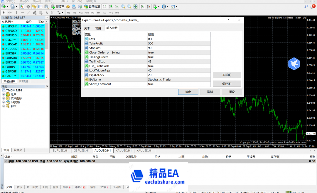Toggle the chart shift icon

click(x=149, y=6)
